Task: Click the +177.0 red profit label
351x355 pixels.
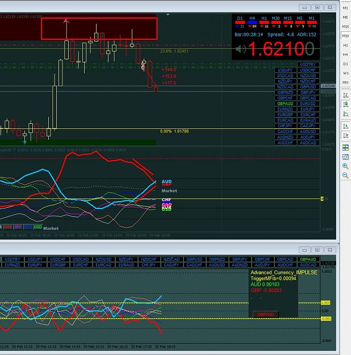Action: [169, 83]
